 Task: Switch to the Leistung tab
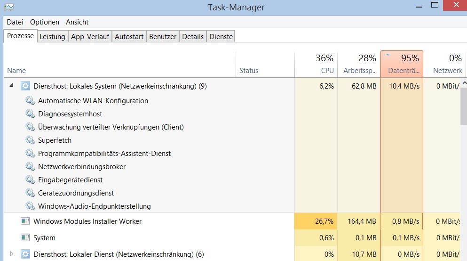coord(52,36)
